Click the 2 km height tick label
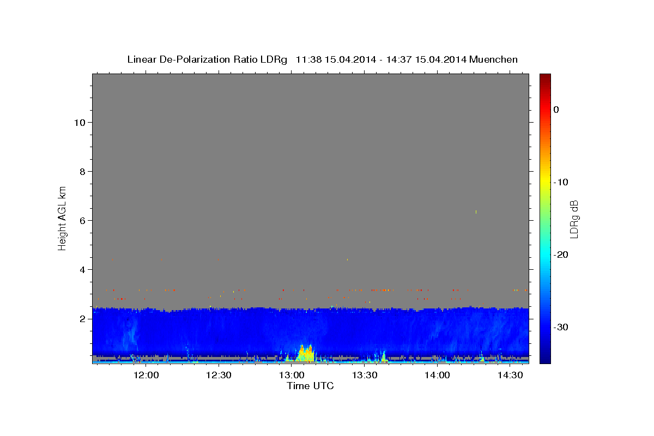 click(x=82, y=318)
